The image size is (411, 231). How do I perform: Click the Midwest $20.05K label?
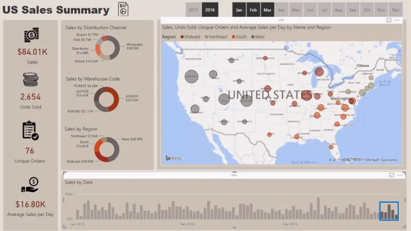80,162
